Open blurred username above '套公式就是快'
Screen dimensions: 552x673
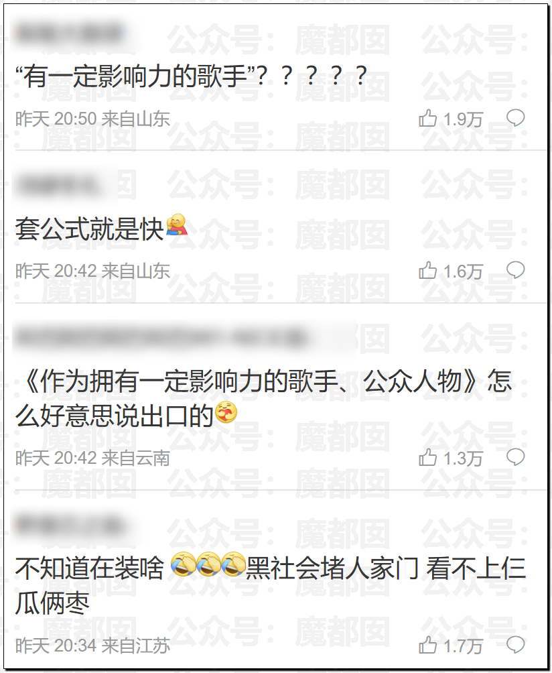pyautogui.click(x=59, y=186)
